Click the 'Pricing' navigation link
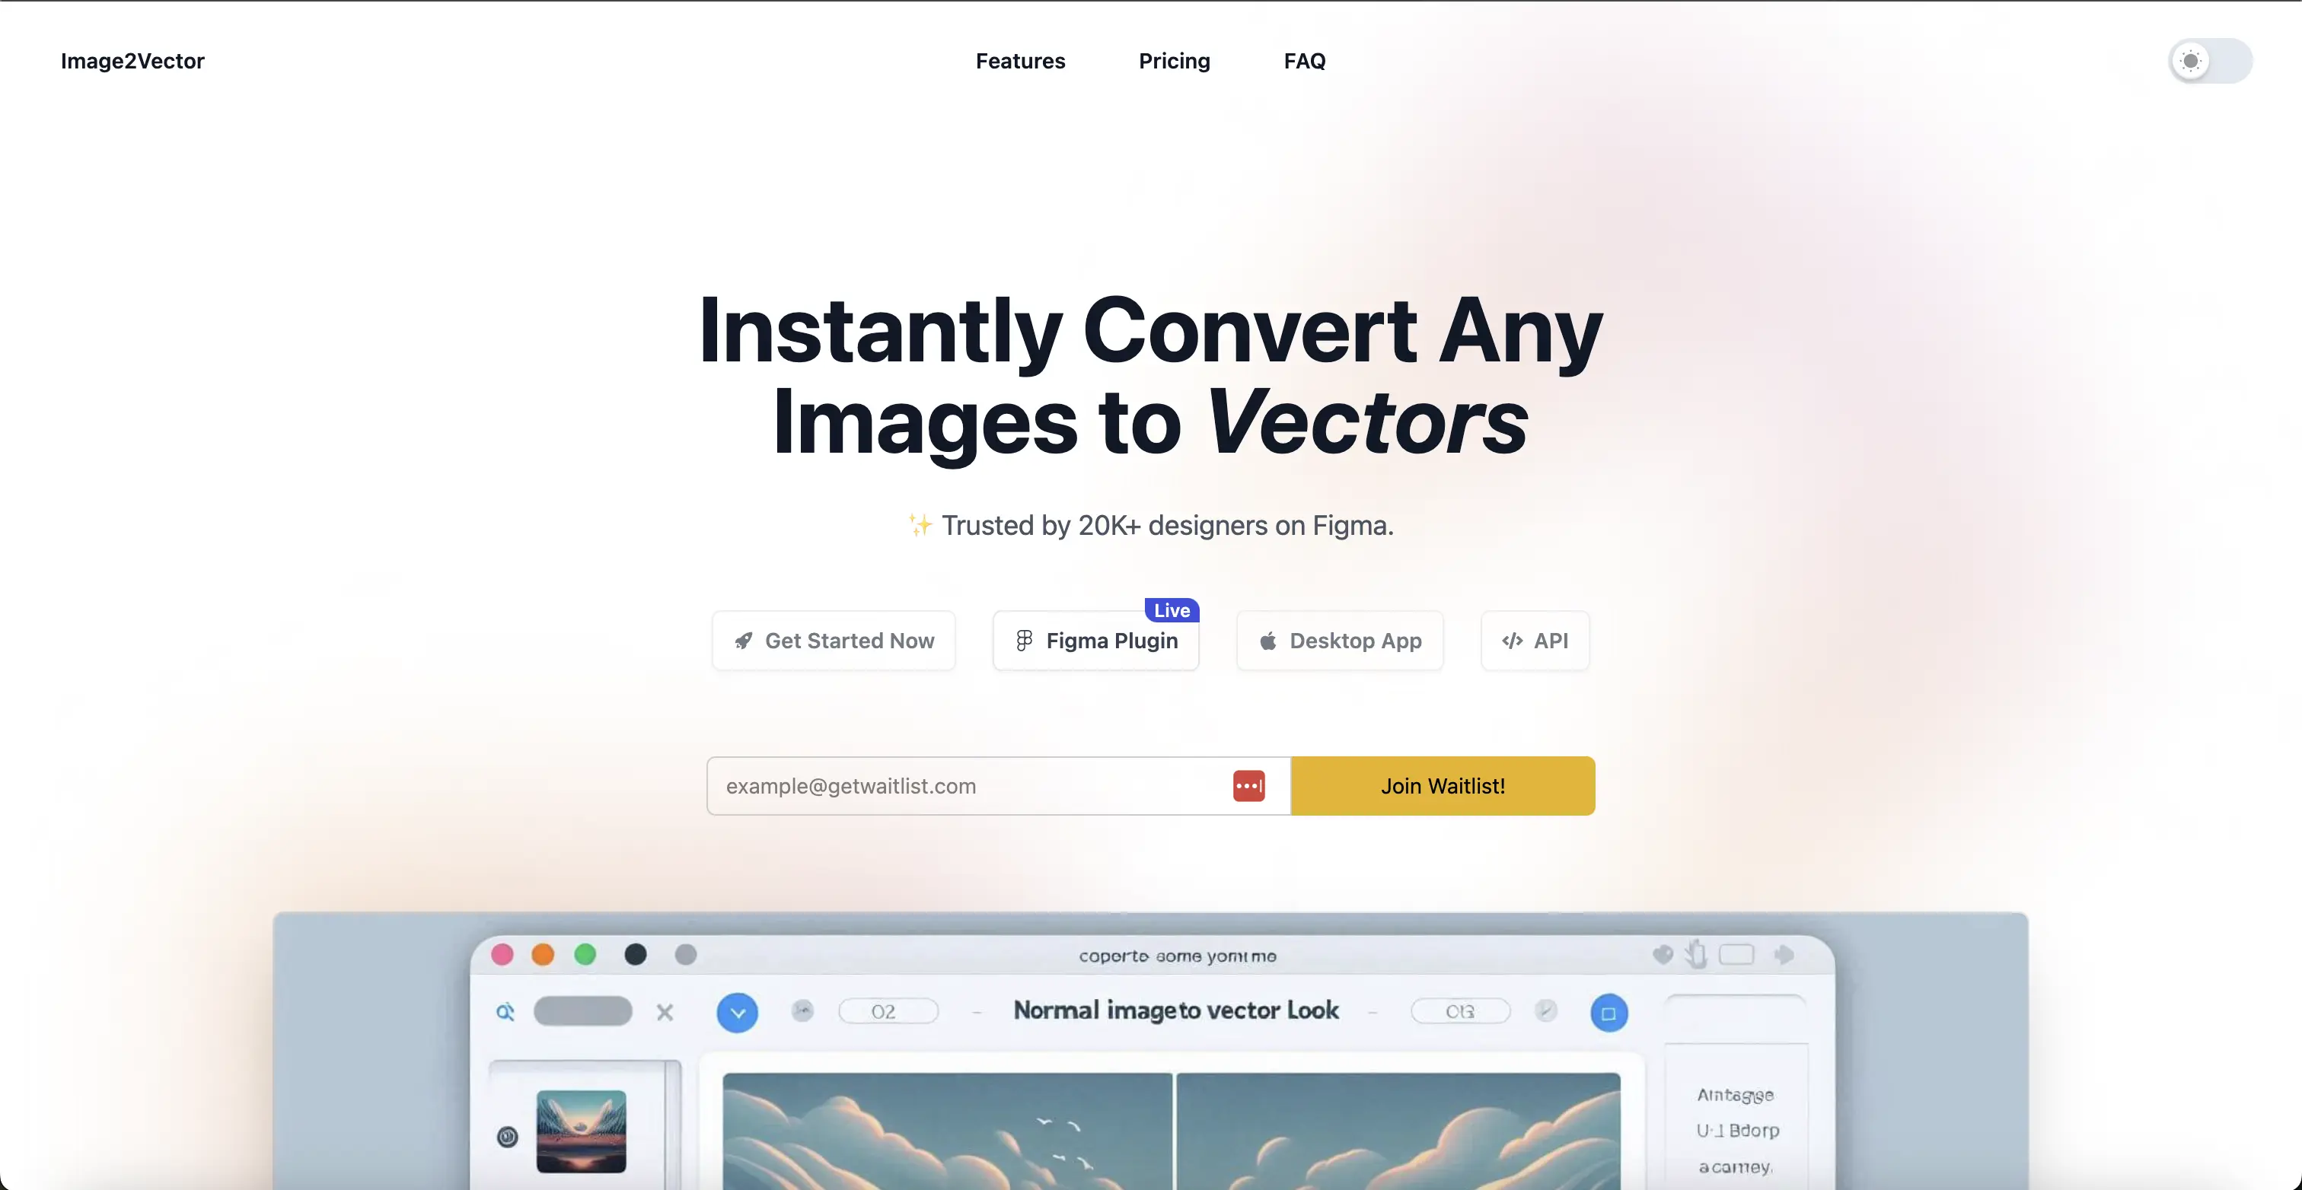This screenshot has width=2302, height=1190. pyautogui.click(x=1175, y=61)
